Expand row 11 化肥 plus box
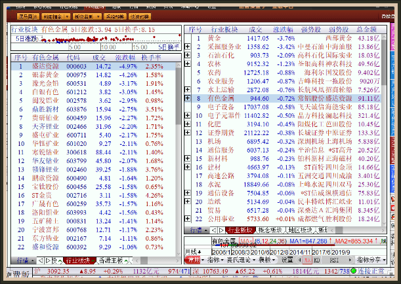401x284 pixels. point(188,124)
